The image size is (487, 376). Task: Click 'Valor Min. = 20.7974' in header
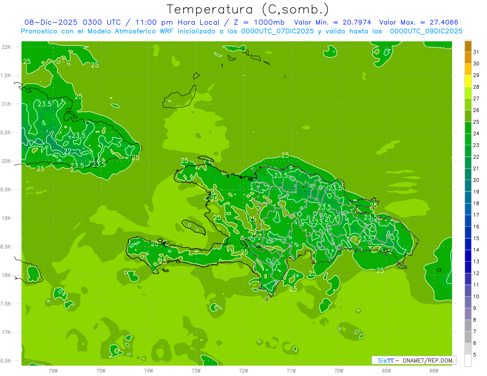[333, 22]
